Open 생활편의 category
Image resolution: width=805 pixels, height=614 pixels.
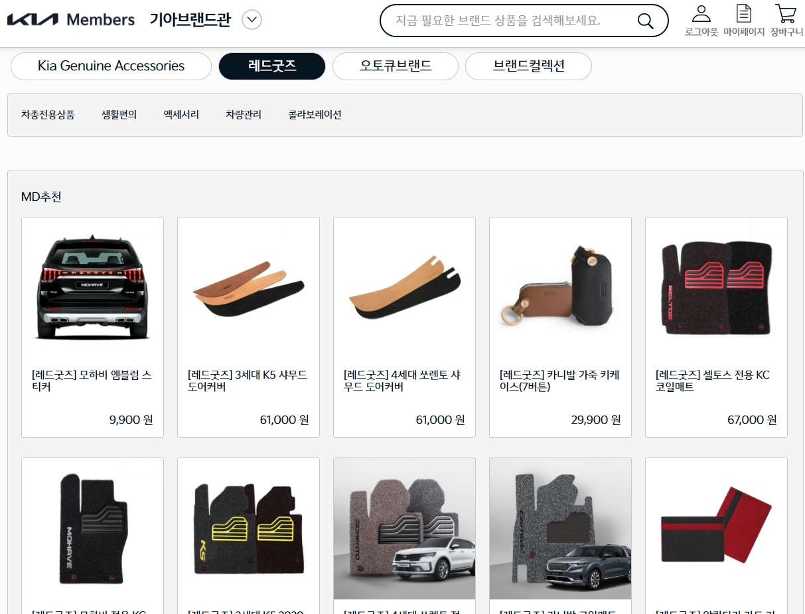pyautogui.click(x=119, y=115)
